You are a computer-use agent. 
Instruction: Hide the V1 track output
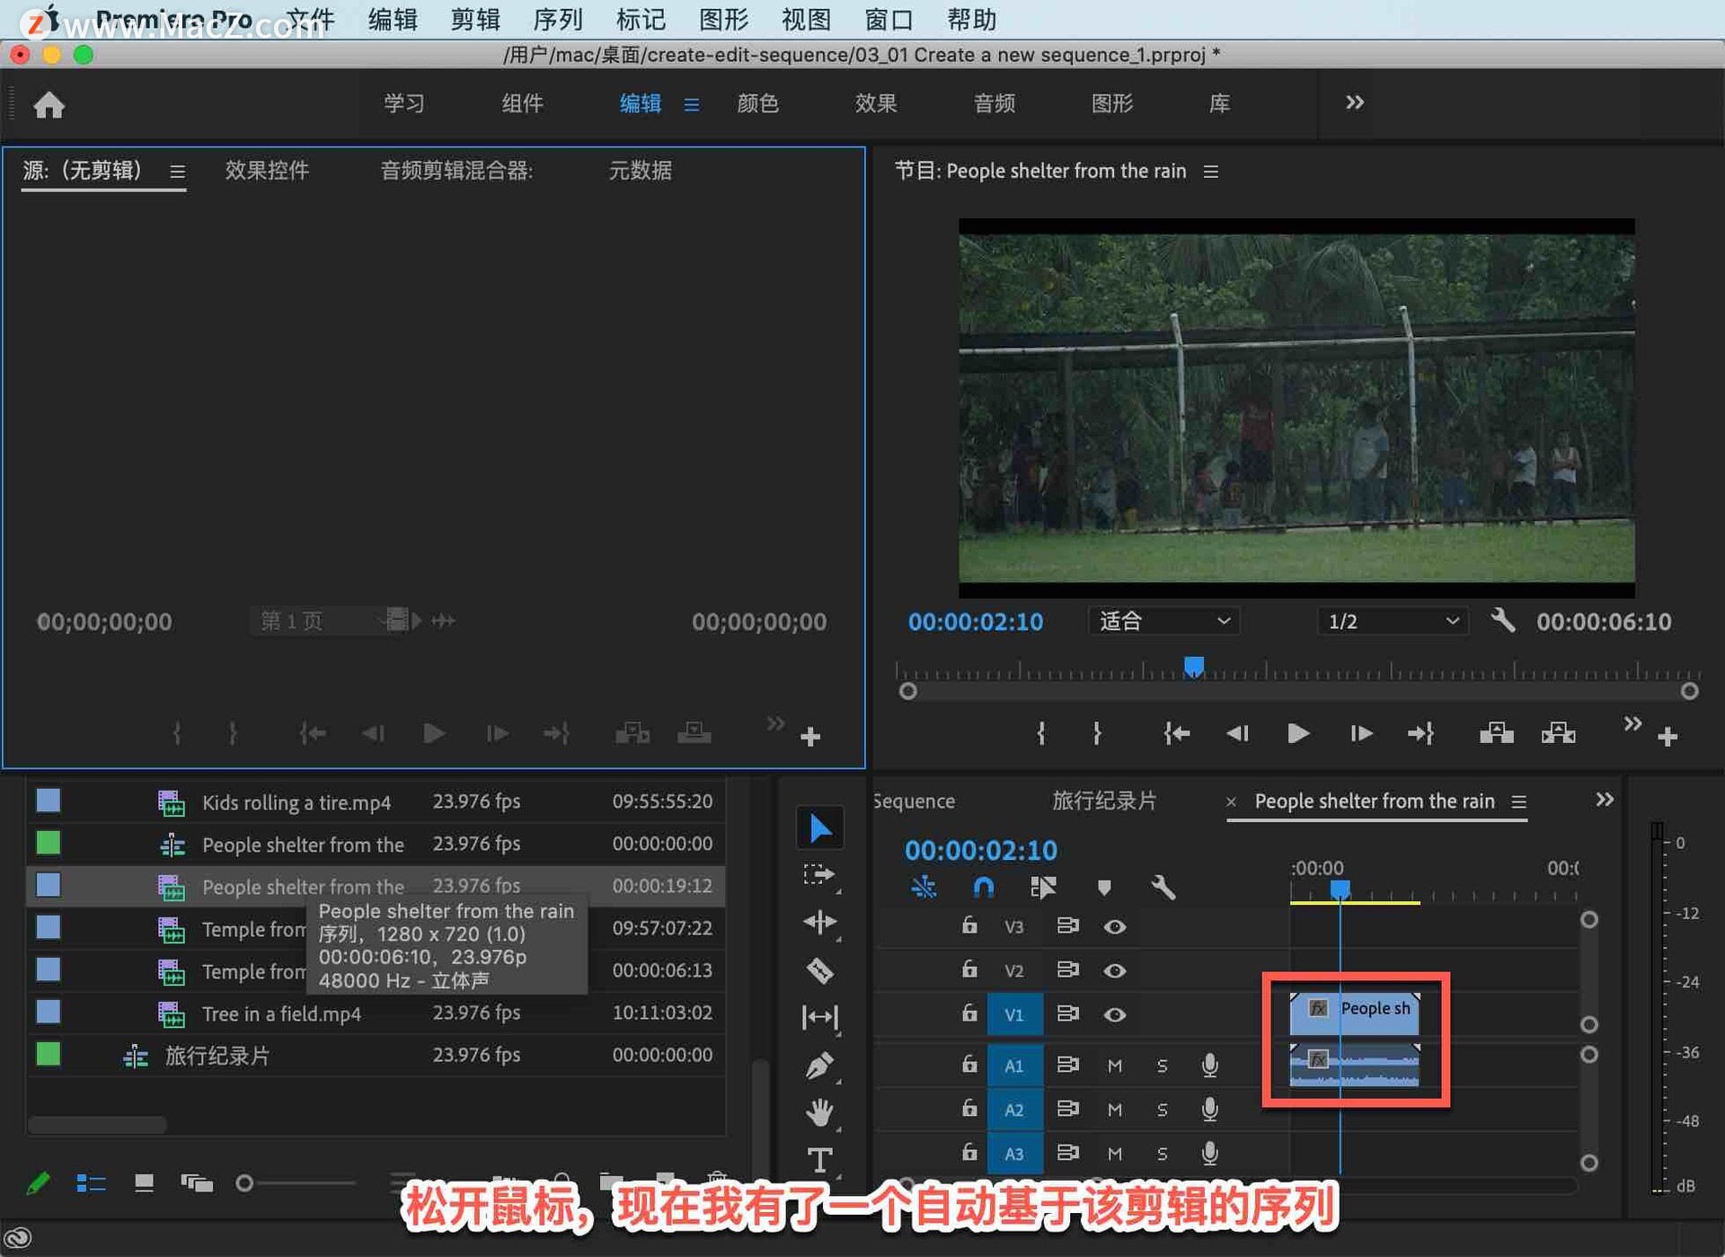coord(1114,1014)
